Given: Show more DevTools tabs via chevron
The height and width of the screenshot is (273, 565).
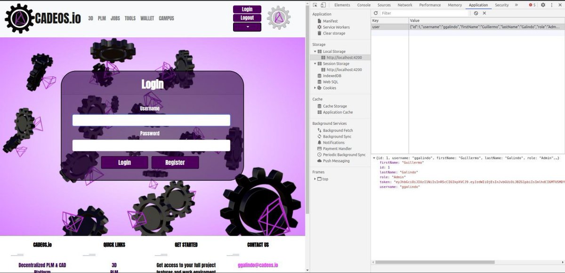Looking at the screenshot, I should tap(517, 5).
